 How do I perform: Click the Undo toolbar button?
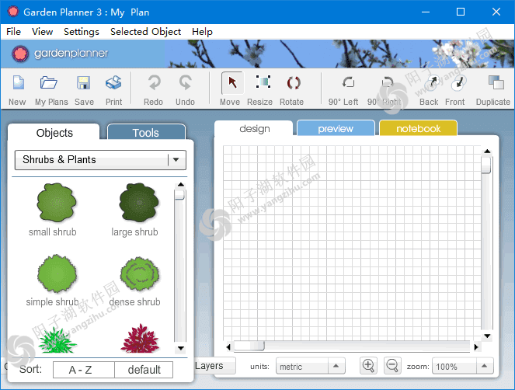click(x=185, y=89)
